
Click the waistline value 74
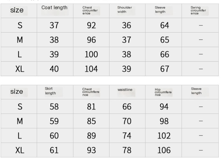[127, 135]
